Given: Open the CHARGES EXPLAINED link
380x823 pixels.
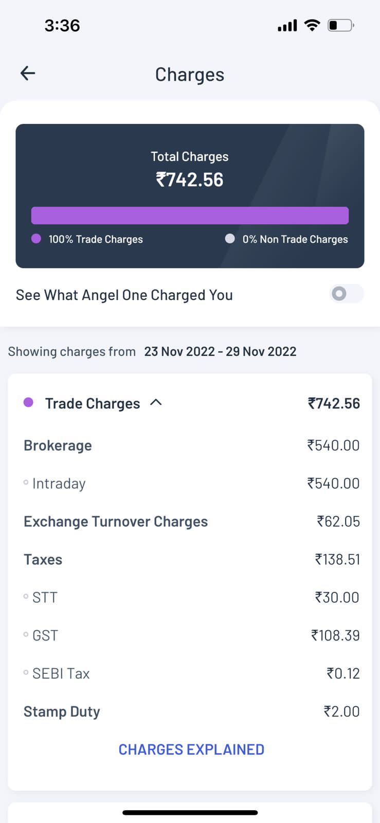Looking at the screenshot, I should pyautogui.click(x=191, y=749).
